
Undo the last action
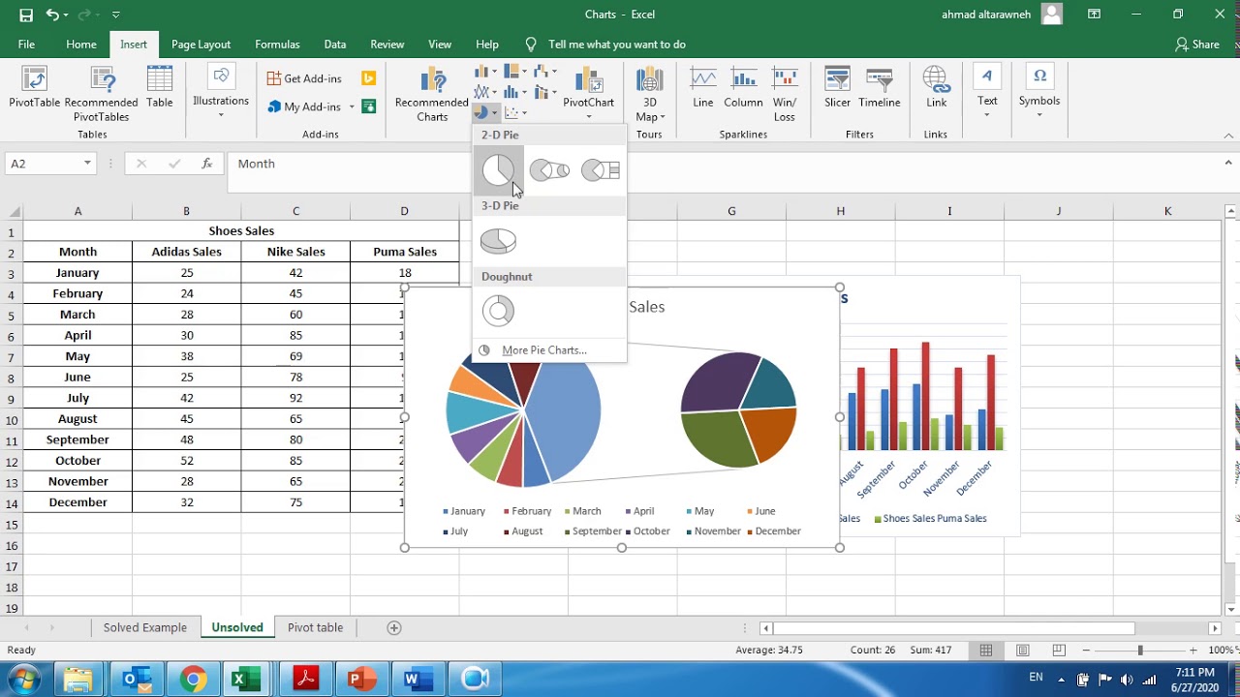click(x=52, y=15)
